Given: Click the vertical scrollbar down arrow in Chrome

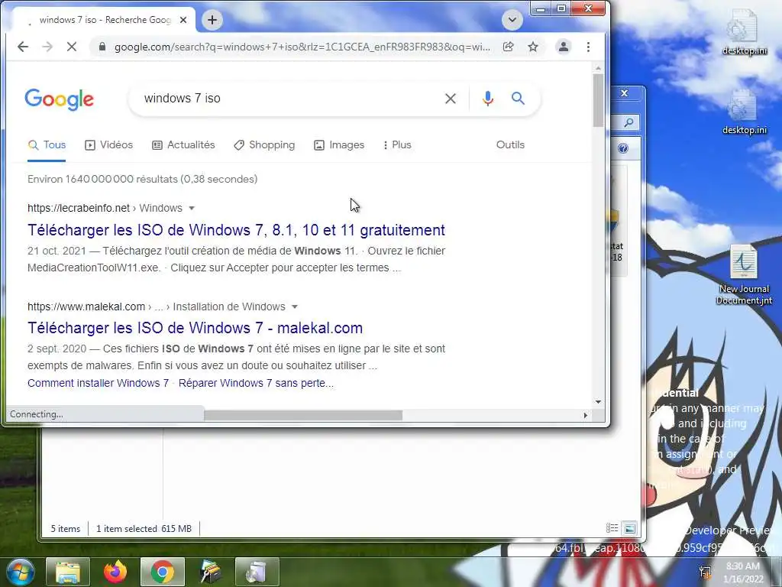Looking at the screenshot, I should [598, 402].
